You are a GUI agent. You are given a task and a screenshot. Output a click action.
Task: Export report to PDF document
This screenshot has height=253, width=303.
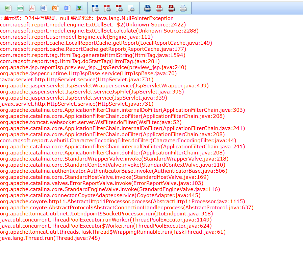32,8
